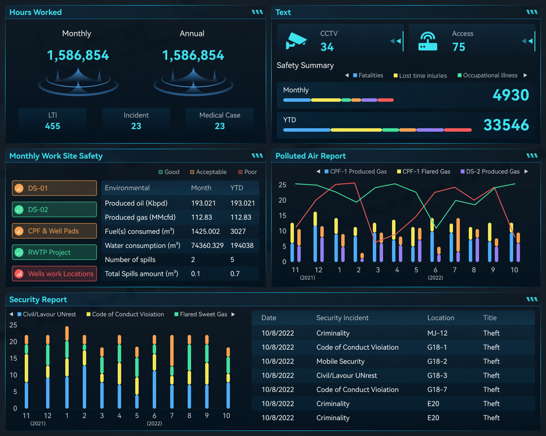Image resolution: width=546 pixels, height=436 pixels.
Task: Click the Monthly safety summary progress bar
Action: coord(338,100)
